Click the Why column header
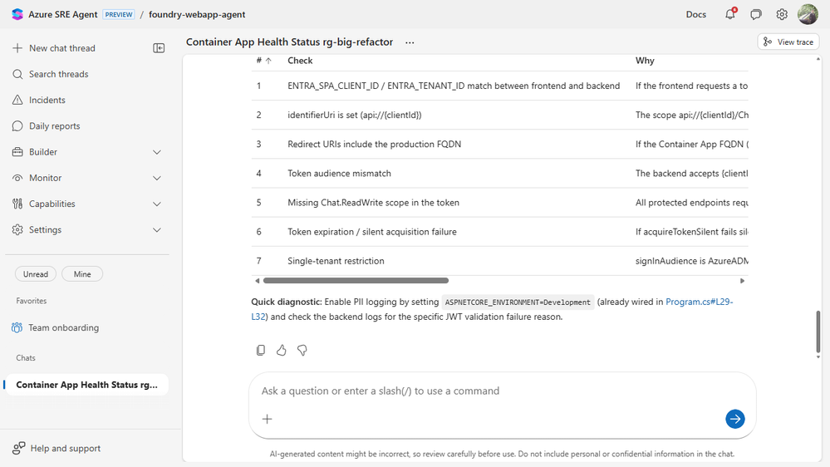This screenshot has width=830, height=467. coord(645,61)
